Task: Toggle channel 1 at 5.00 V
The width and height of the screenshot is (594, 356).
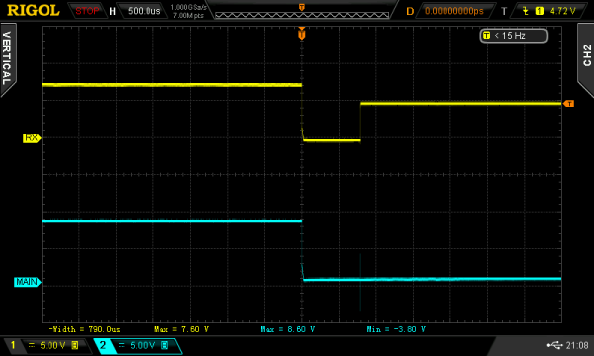Action: pos(47,345)
